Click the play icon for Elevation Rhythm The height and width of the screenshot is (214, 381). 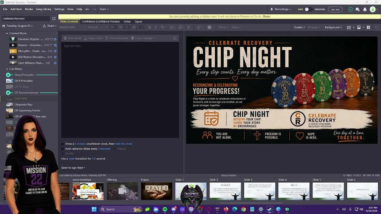[55, 39]
